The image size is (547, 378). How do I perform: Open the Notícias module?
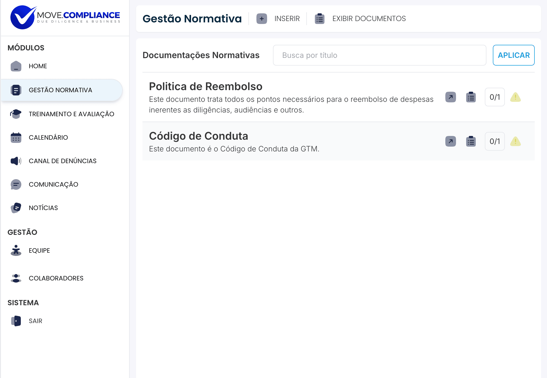[x=43, y=208]
